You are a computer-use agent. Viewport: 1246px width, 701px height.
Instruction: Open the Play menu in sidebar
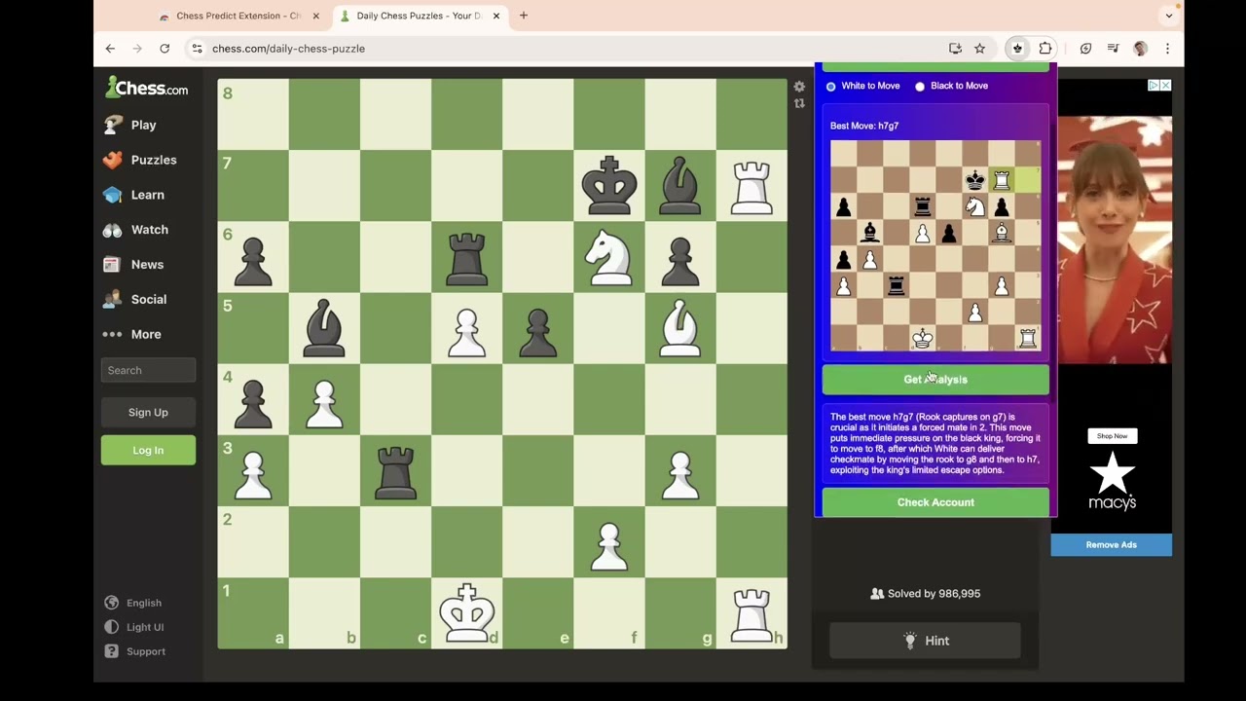130,125
